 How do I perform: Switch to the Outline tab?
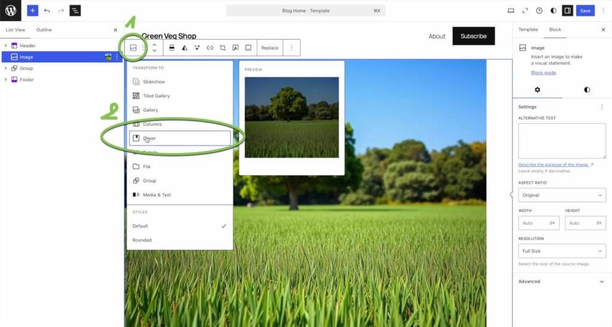click(x=44, y=30)
